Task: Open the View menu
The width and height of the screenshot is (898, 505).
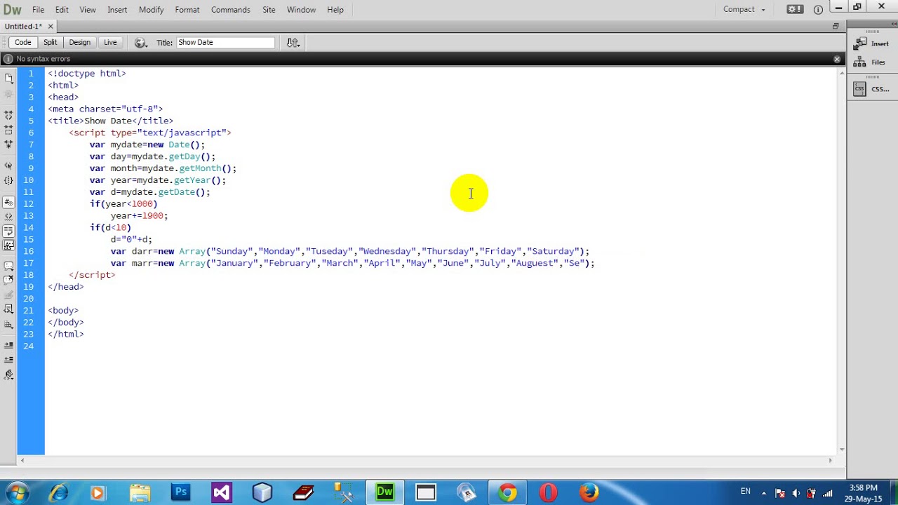Action: [88, 10]
